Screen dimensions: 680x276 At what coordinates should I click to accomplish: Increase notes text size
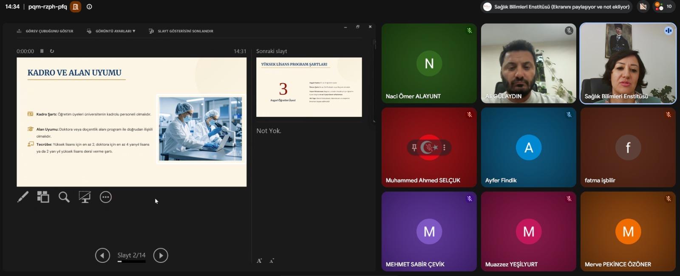(259, 261)
